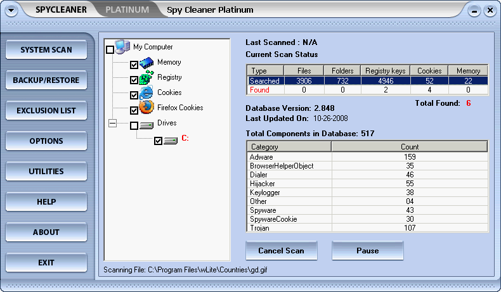Click the Firefox Cookies icon

pos(146,108)
